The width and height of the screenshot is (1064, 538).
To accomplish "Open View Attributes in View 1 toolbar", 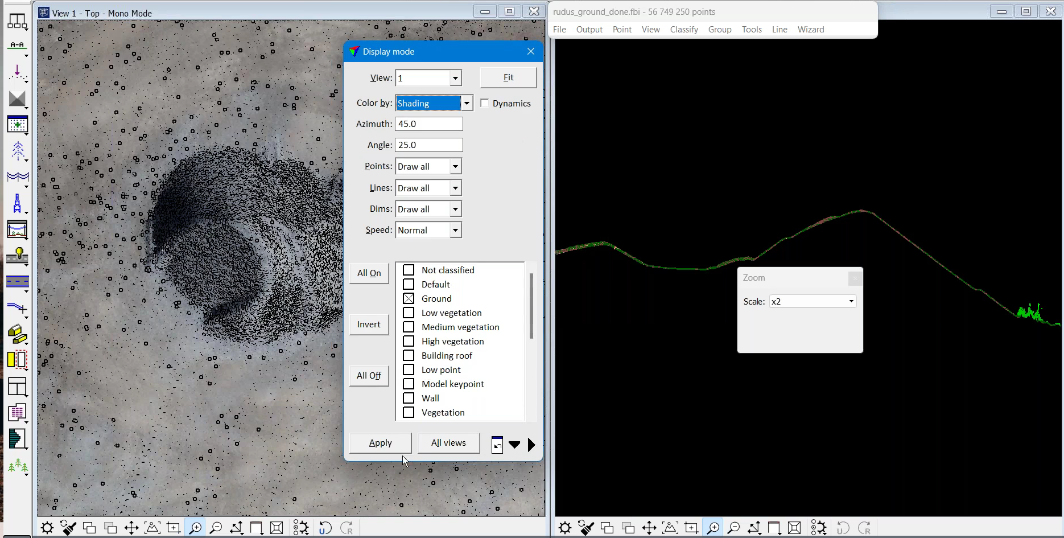I will coord(47,528).
